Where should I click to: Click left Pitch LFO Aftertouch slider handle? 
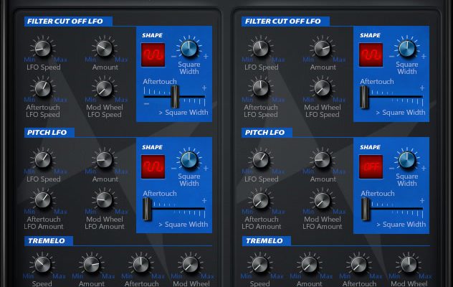pos(148,209)
